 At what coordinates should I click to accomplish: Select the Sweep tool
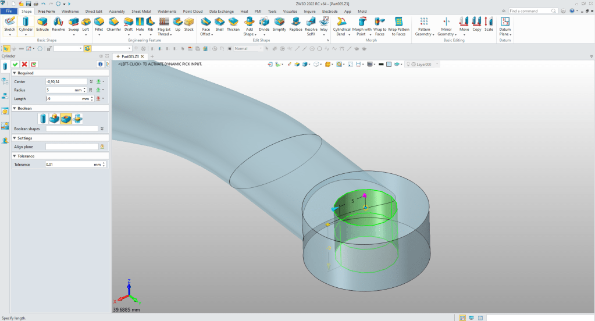coord(73,24)
